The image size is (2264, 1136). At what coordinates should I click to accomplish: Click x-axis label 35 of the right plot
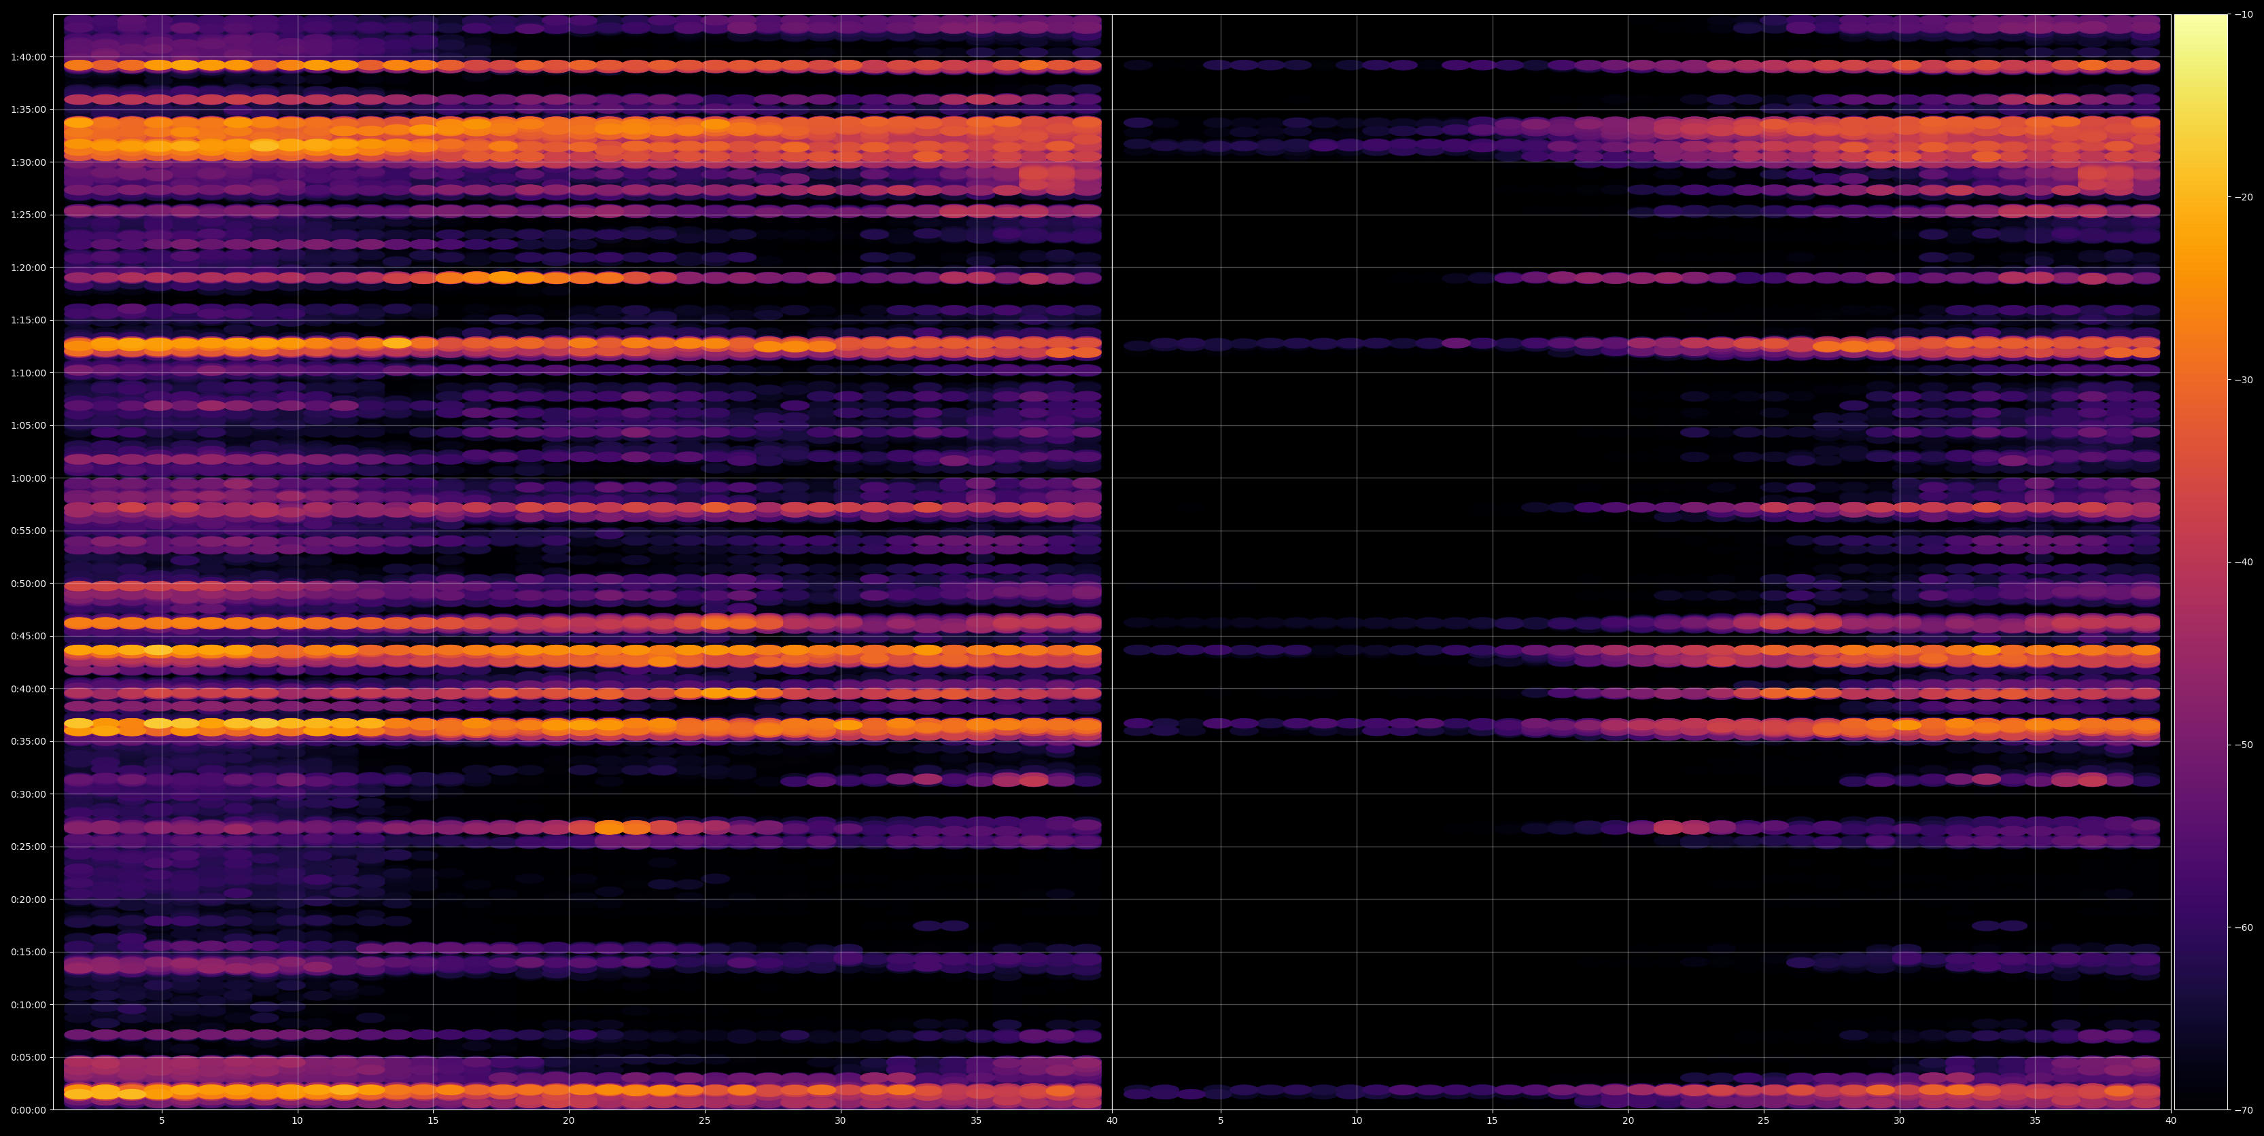[2036, 1121]
